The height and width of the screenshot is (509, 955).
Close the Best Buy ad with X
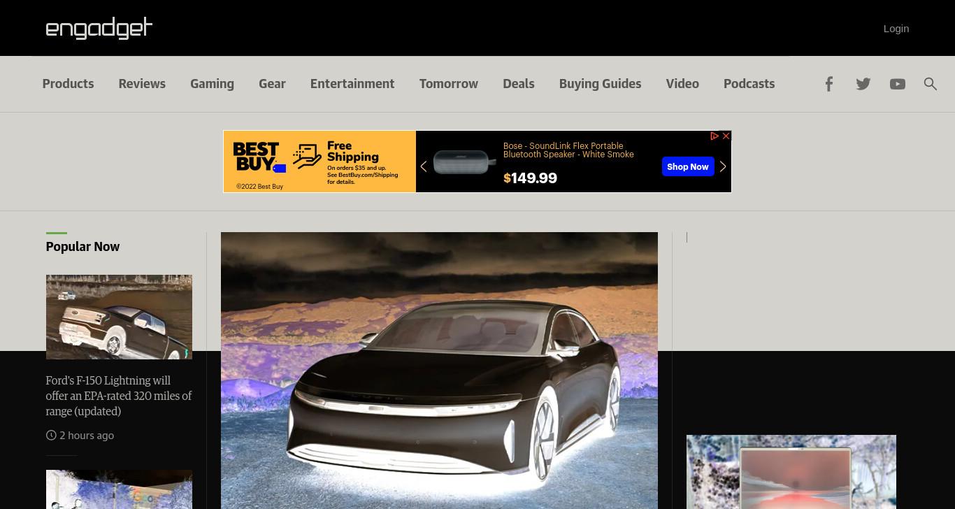(726, 136)
